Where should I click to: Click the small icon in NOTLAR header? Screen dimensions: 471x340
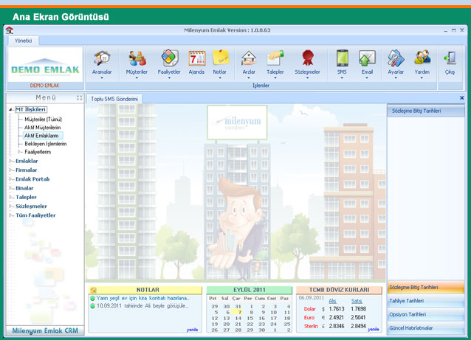(94, 290)
